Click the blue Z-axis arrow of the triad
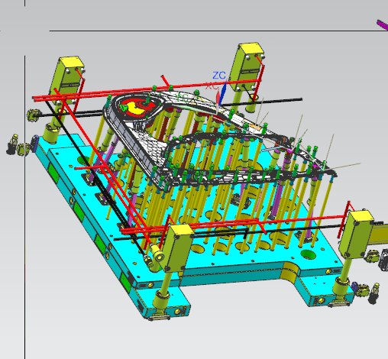This screenshot has height=359, width=388. pos(222,93)
